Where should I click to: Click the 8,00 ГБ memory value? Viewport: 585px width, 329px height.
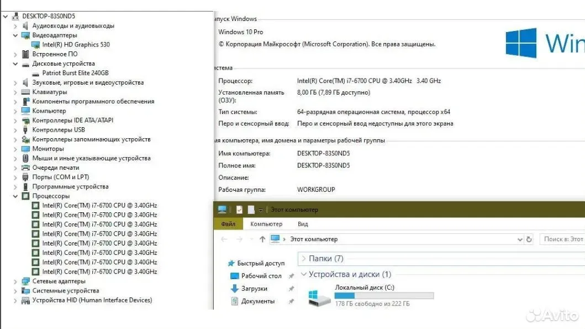point(334,92)
